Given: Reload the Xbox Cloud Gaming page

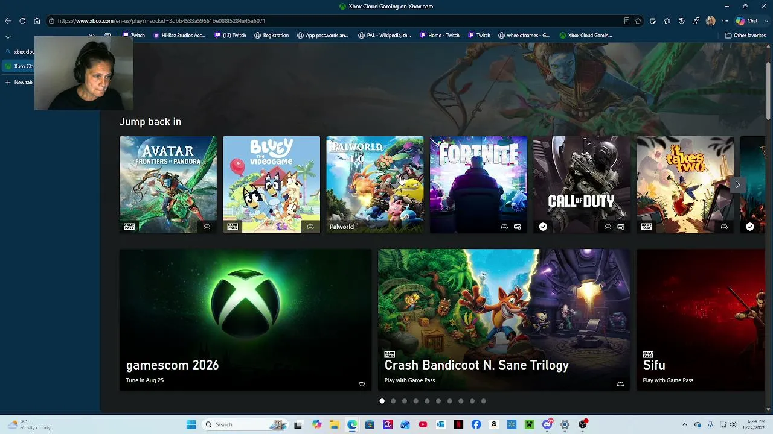Looking at the screenshot, I should 22,20.
